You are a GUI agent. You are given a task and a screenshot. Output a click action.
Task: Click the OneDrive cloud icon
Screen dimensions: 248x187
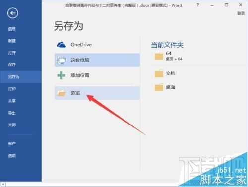[x=61, y=45]
